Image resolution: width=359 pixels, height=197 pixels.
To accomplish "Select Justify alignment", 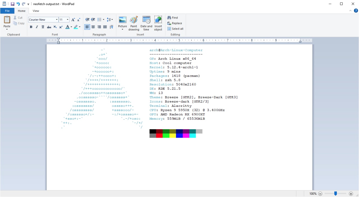I will coord(105,27).
